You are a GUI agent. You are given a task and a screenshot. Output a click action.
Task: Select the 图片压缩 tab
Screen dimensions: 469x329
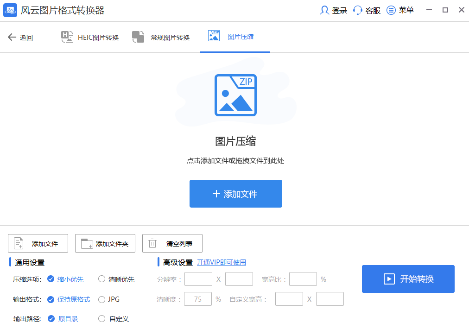[234, 37]
